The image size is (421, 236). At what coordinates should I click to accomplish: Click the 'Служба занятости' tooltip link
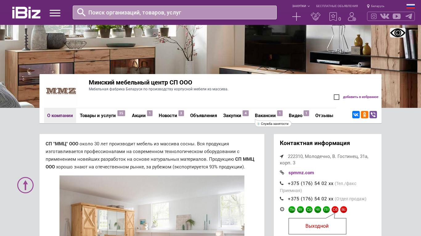[273, 124]
